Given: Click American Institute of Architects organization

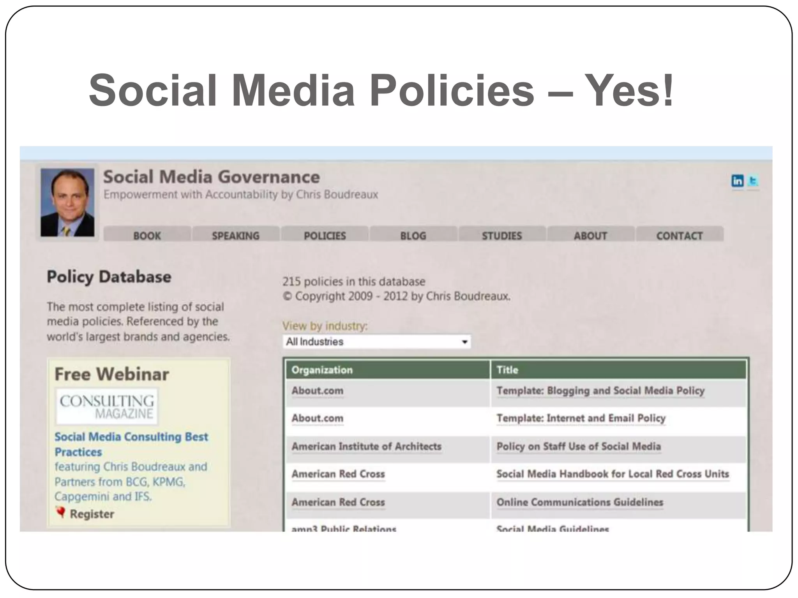Looking at the screenshot, I should click(x=367, y=447).
